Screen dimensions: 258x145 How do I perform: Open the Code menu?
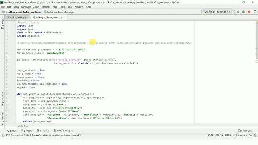pos(36,7)
